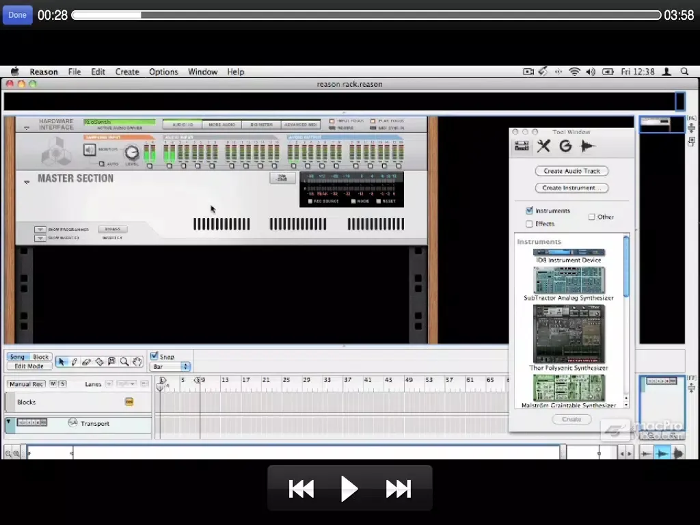Click the largest waveform zoom icon bottom right
This screenshot has height=525, width=700.
[x=678, y=454]
